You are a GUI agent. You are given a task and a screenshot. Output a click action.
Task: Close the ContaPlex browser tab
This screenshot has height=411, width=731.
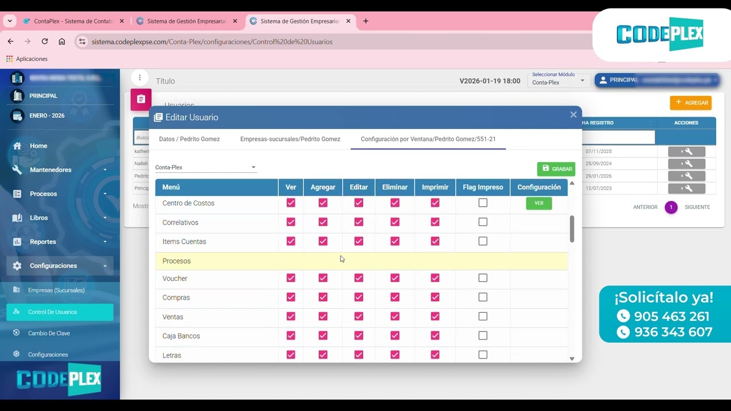click(122, 21)
